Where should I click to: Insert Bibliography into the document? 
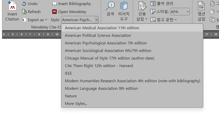tap(71, 4)
